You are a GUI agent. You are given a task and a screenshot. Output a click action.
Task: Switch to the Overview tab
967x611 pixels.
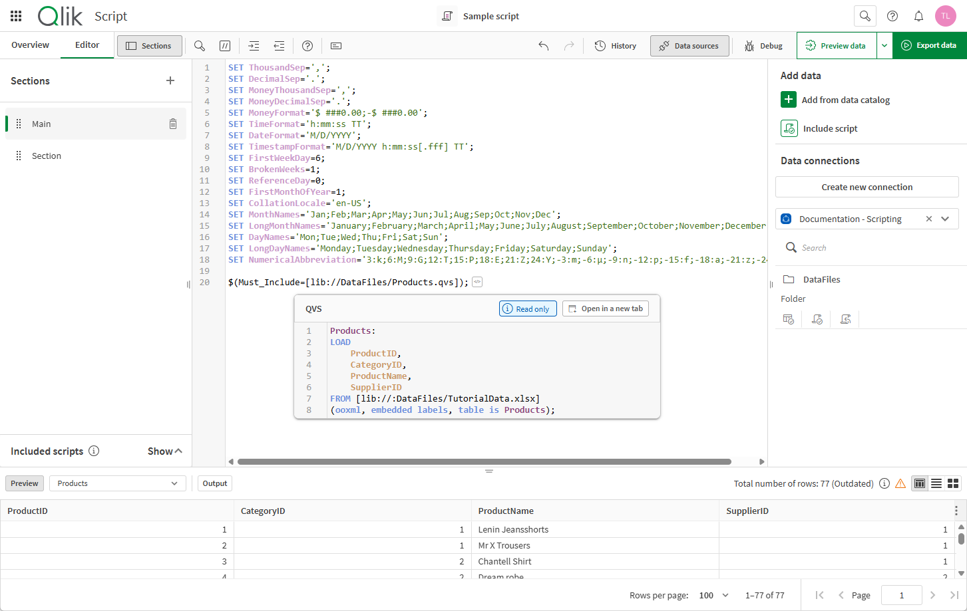tap(30, 45)
